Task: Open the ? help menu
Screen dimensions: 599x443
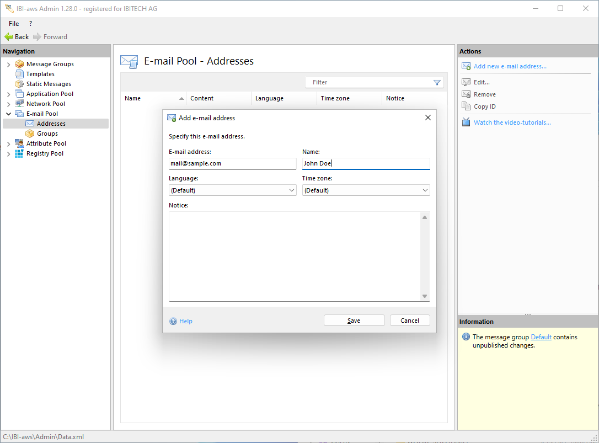Action: pyautogui.click(x=30, y=24)
